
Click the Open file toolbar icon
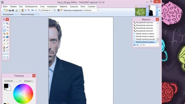[7, 10]
